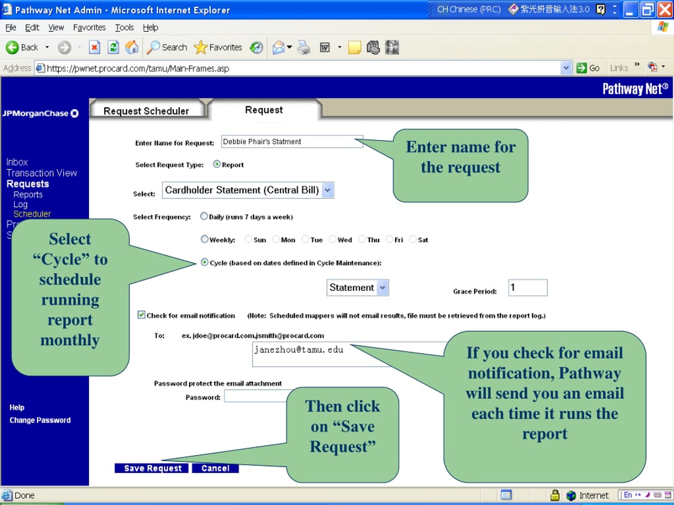Open the Reports link under Requests
The image size is (674, 505).
[x=28, y=195]
